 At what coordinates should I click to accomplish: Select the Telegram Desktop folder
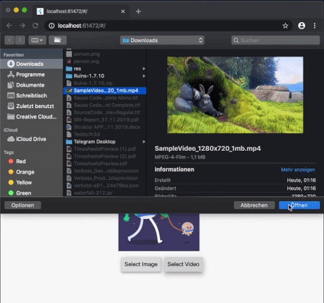[105, 142]
